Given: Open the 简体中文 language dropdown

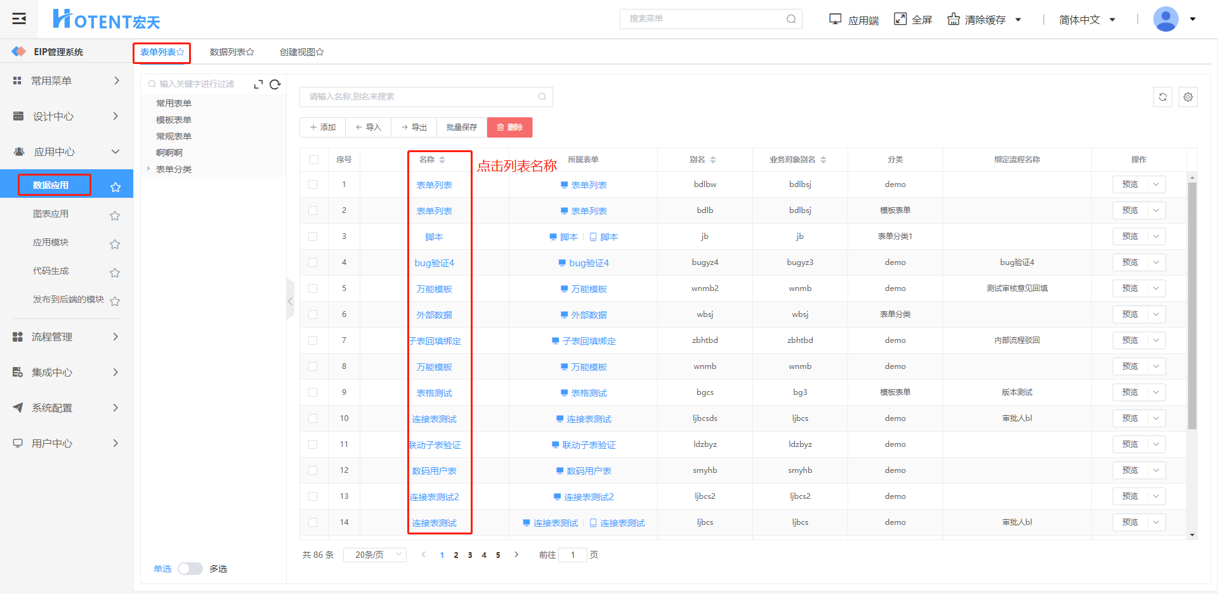Looking at the screenshot, I should (x=1086, y=20).
